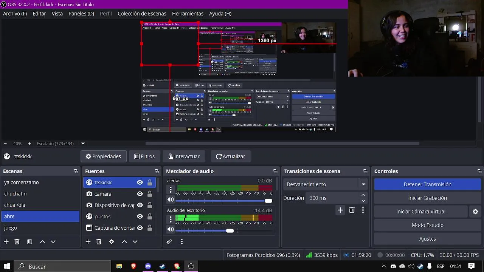Open Ajustes settings

pyautogui.click(x=428, y=239)
